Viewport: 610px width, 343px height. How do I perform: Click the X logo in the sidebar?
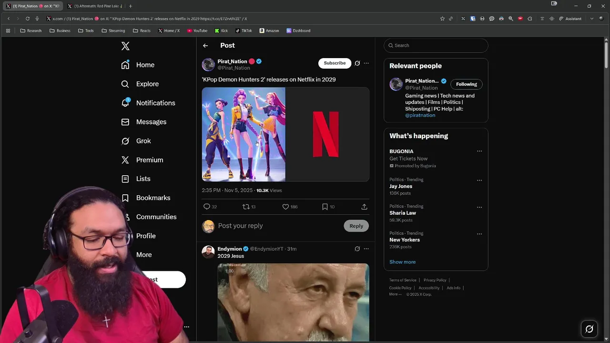(125, 46)
